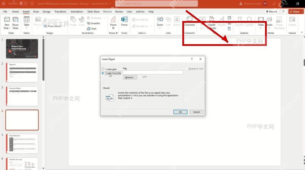Open the Video dropdown arrow
This screenshot has width=305, height=170.
260,28
